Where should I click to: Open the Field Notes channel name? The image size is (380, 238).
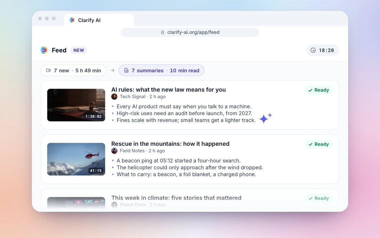click(x=132, y=151)
